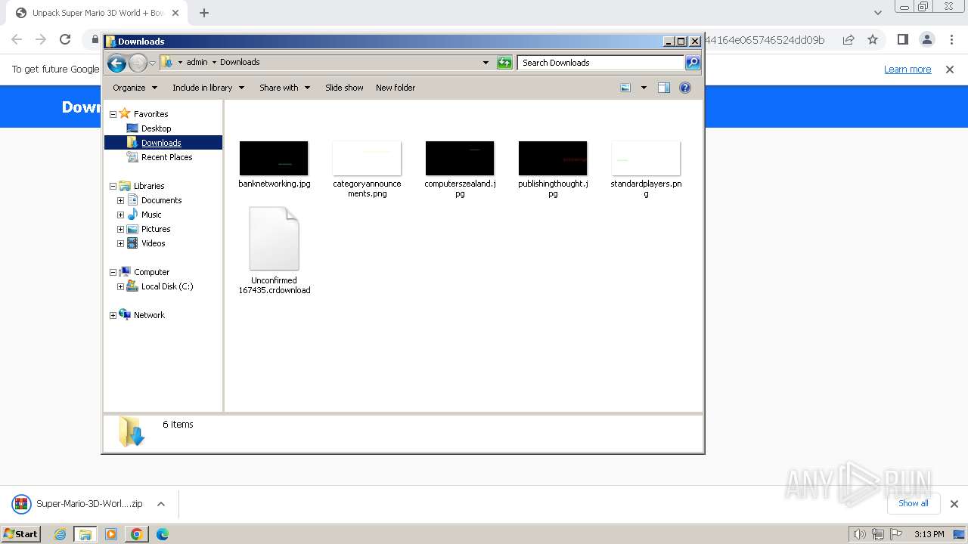The width and height of the screenshot is (968, 544).
Task: Select categoryannouncements.png thumbnail
Action: [x=367, y=159]
